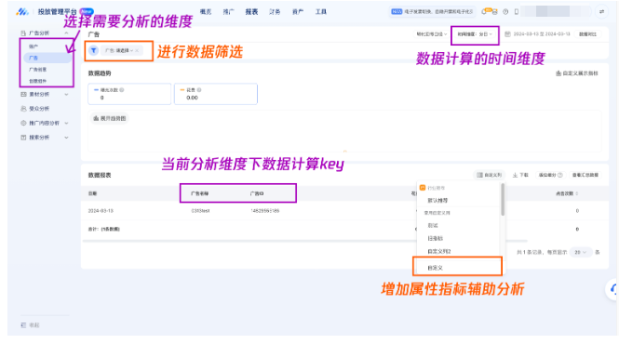Click the mobile phone icon in header
This screenshot has height=344, width=619.
[517, 12]
